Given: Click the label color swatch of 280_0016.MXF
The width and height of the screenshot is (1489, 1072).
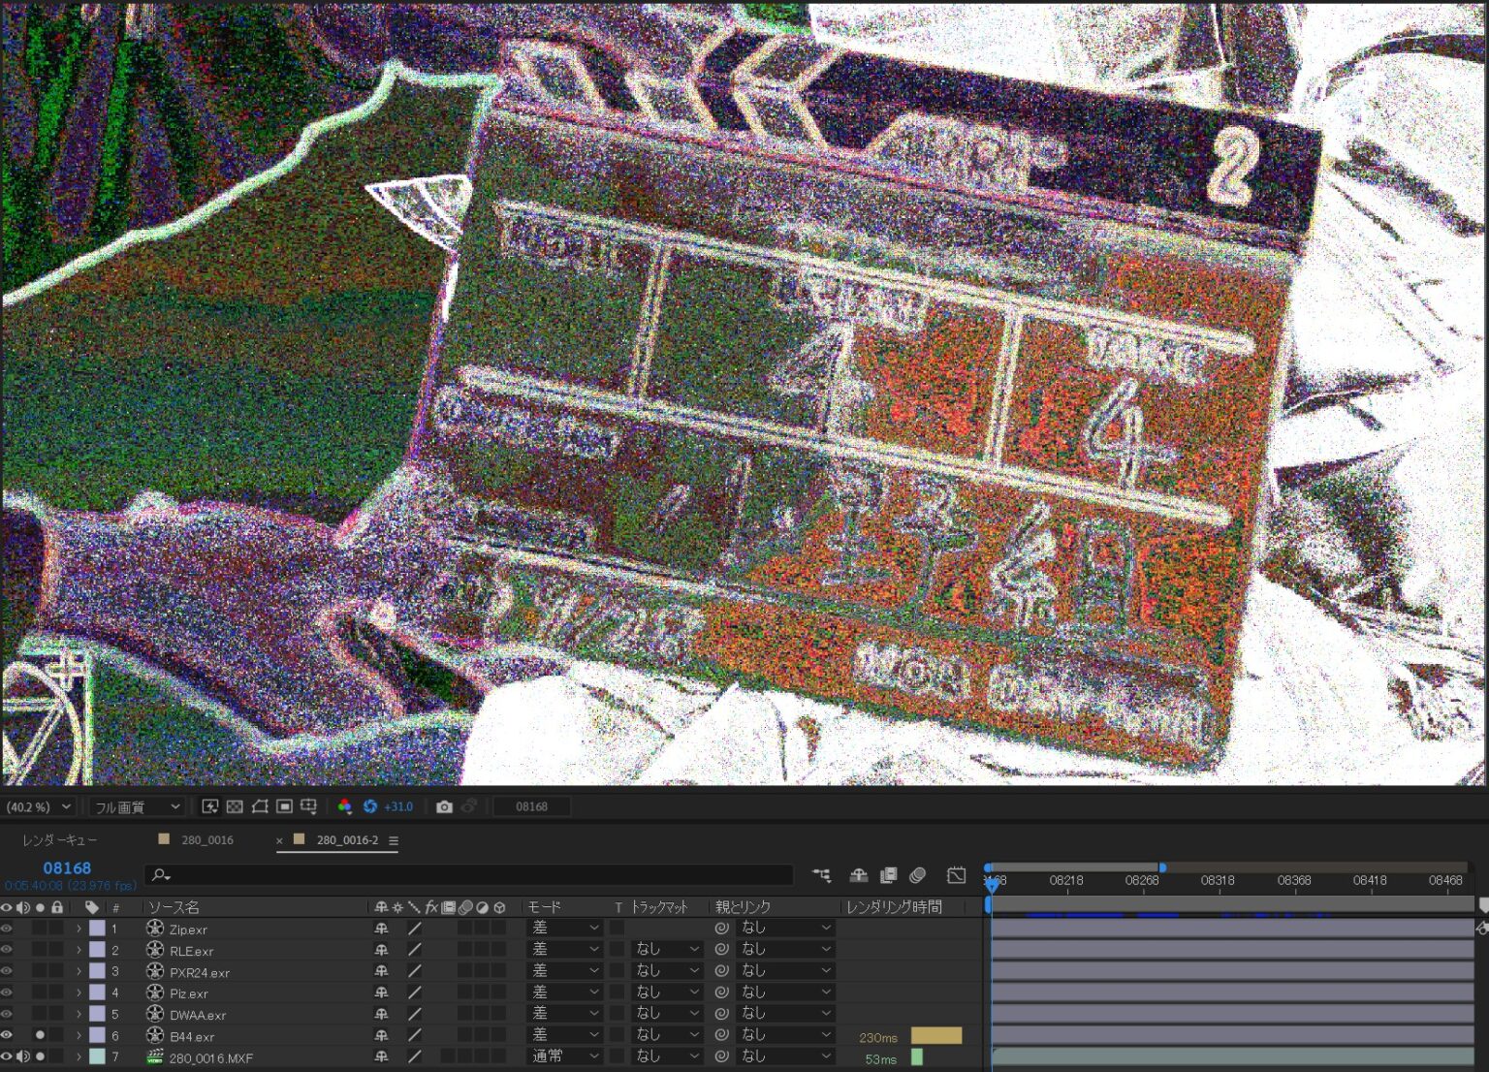Looking at the screenshot, I should tap(97, 1056).
